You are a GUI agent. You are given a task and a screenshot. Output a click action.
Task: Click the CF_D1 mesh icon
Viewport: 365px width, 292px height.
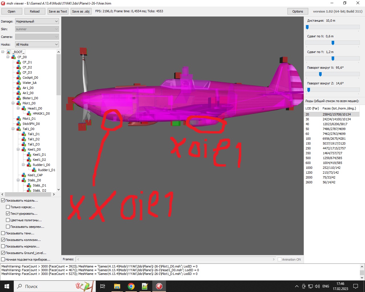tap(19, 62)
